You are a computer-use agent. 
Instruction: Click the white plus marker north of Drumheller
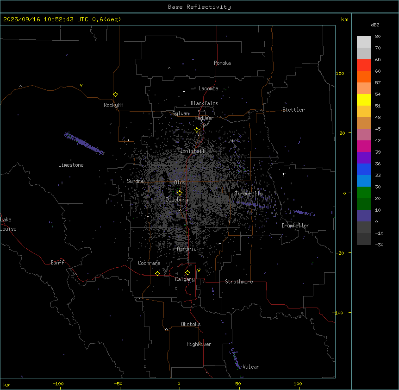pyautogui.click(x=283, y=174)
